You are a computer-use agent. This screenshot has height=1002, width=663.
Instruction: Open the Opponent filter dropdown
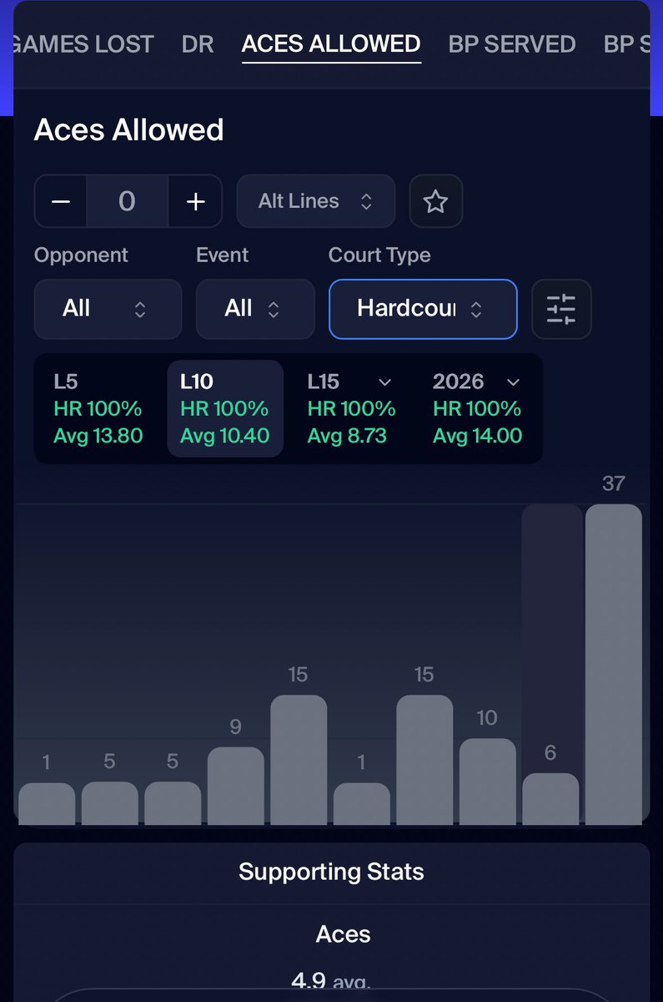point(108,309)
